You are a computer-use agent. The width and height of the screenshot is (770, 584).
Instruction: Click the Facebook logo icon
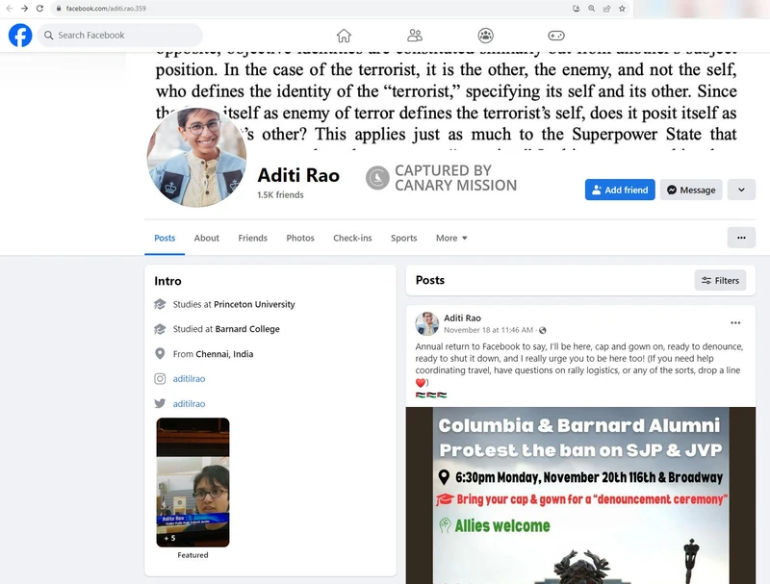(x=20, y=36)
